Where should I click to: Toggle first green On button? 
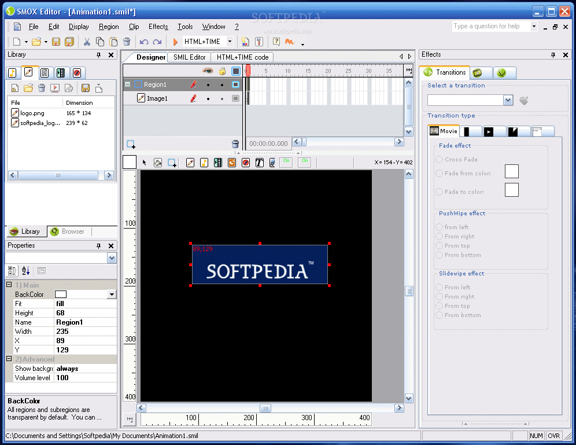(286, 162)
